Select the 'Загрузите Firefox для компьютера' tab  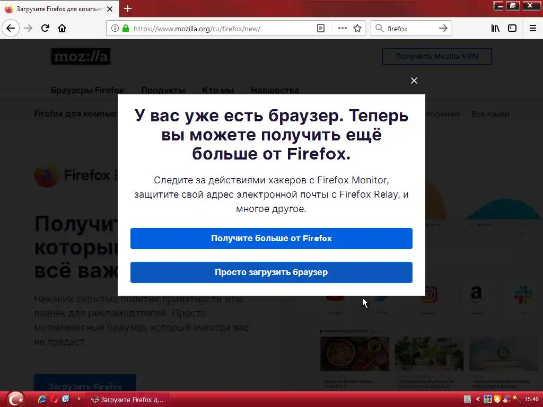[x=59, y=8]
